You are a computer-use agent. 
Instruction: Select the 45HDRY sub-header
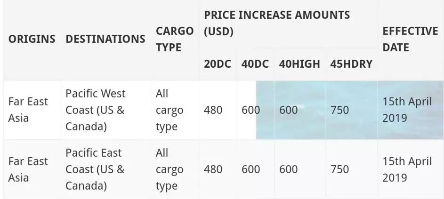click(351, 64)
